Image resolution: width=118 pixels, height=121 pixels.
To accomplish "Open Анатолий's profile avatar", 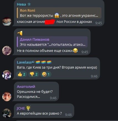I will (7, 97).
